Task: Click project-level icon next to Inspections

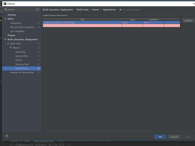Action: coord(39,23)
